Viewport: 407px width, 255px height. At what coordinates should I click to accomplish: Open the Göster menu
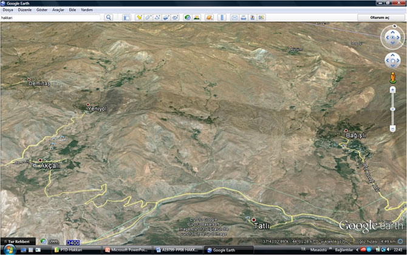click(x=42, y=10)
